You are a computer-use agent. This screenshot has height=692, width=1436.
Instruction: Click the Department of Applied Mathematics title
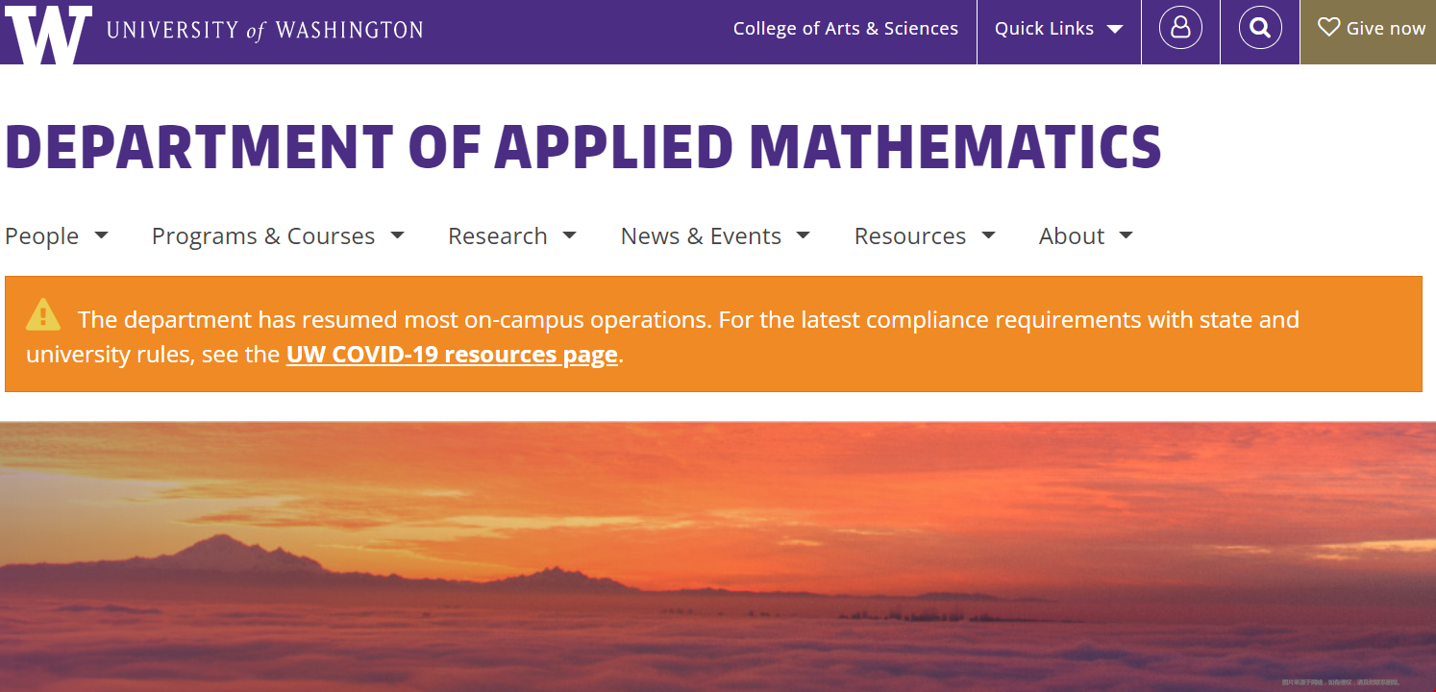583,147
